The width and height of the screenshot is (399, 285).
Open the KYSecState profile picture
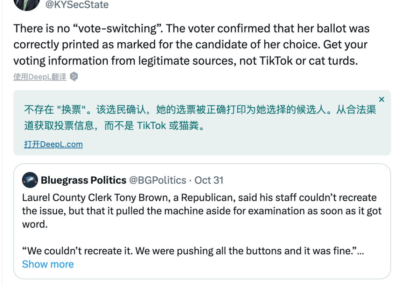(27, 4)
